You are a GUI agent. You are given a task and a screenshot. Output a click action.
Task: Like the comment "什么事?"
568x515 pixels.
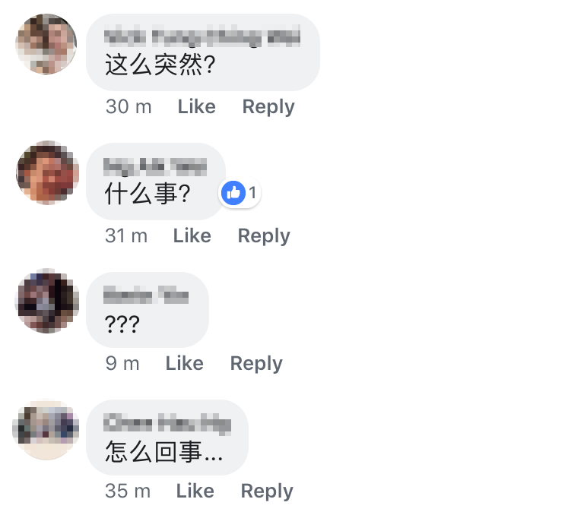tap(192, 235)
